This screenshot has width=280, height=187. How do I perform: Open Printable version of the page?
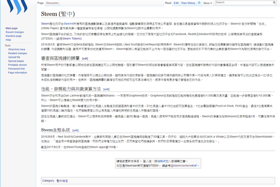coord(17,65)
